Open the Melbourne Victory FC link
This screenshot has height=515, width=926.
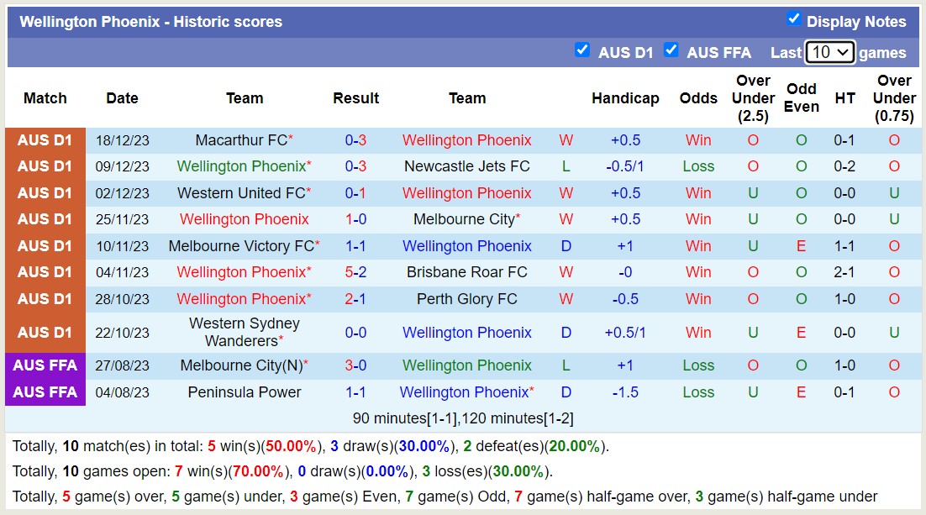(x=241, y=246)
